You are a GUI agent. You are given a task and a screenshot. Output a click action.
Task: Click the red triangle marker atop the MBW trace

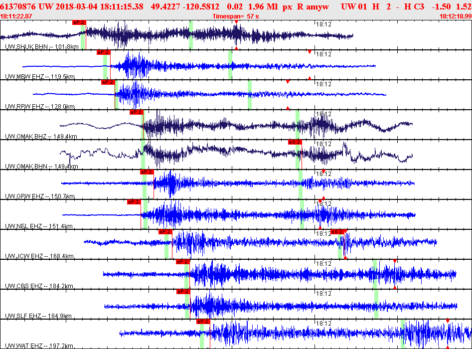310,52
